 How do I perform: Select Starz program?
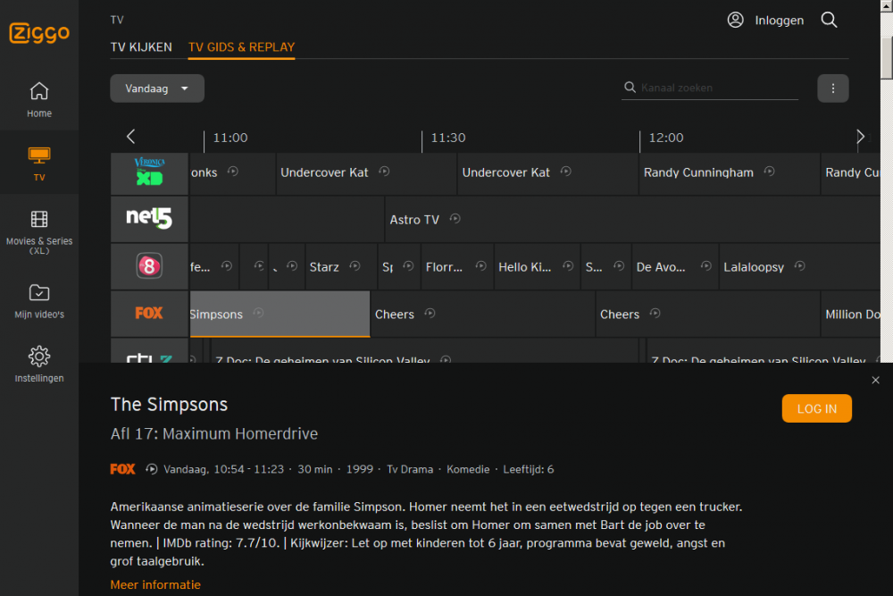(x=341, y=266)
